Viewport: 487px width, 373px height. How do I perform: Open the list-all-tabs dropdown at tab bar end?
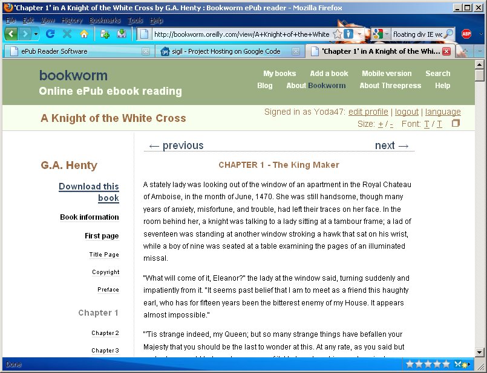tap(479, 51)
